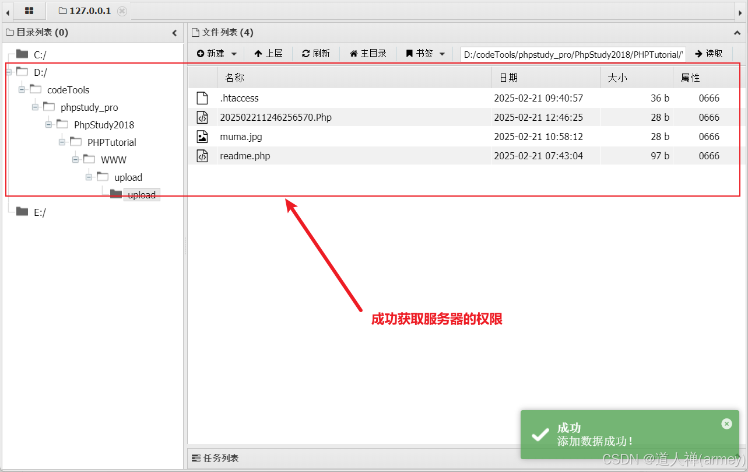This screenshot has height=472, width=748.
Task: Open the home grid tab icon
Action: (x=29, y=11)
